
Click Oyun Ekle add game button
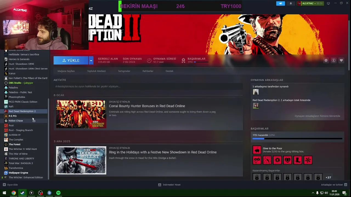[10, 185]
